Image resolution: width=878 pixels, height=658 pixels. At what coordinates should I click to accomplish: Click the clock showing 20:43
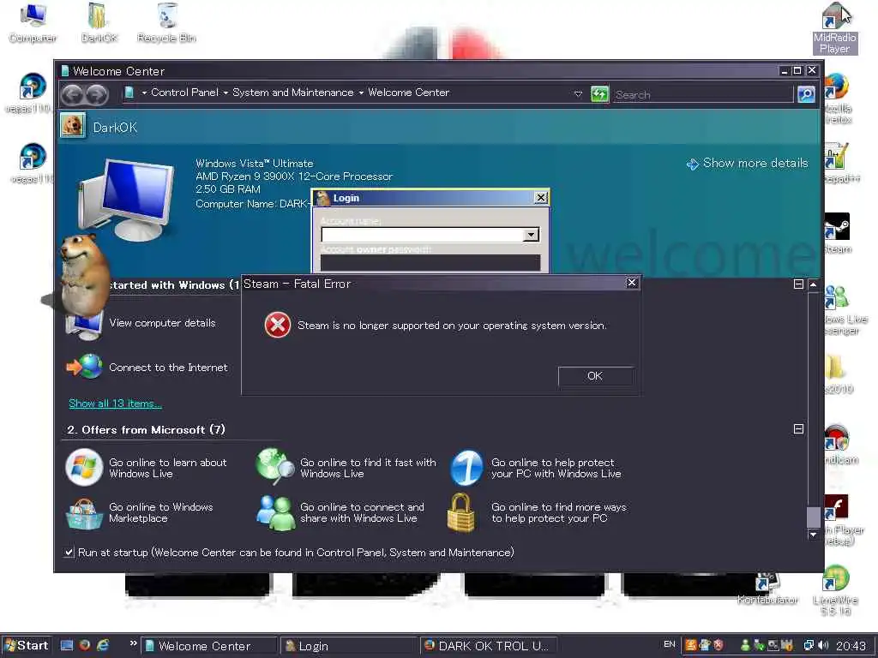(851, 646)
